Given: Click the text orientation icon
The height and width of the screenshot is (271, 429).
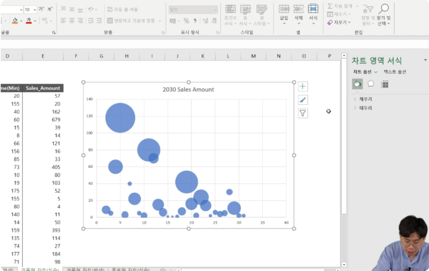Looking at the screenshot, I should (91, 9).
